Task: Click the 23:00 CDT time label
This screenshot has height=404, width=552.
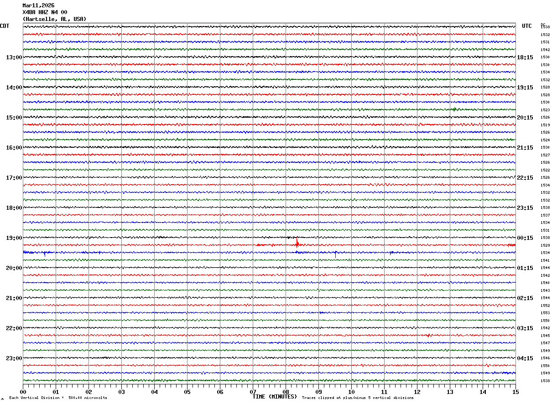Action: tap(14, 358)
